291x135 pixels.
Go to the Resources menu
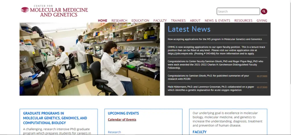click(x=243, y=20)
